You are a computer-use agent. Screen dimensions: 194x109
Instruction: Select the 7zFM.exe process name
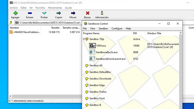coord(101,46)
